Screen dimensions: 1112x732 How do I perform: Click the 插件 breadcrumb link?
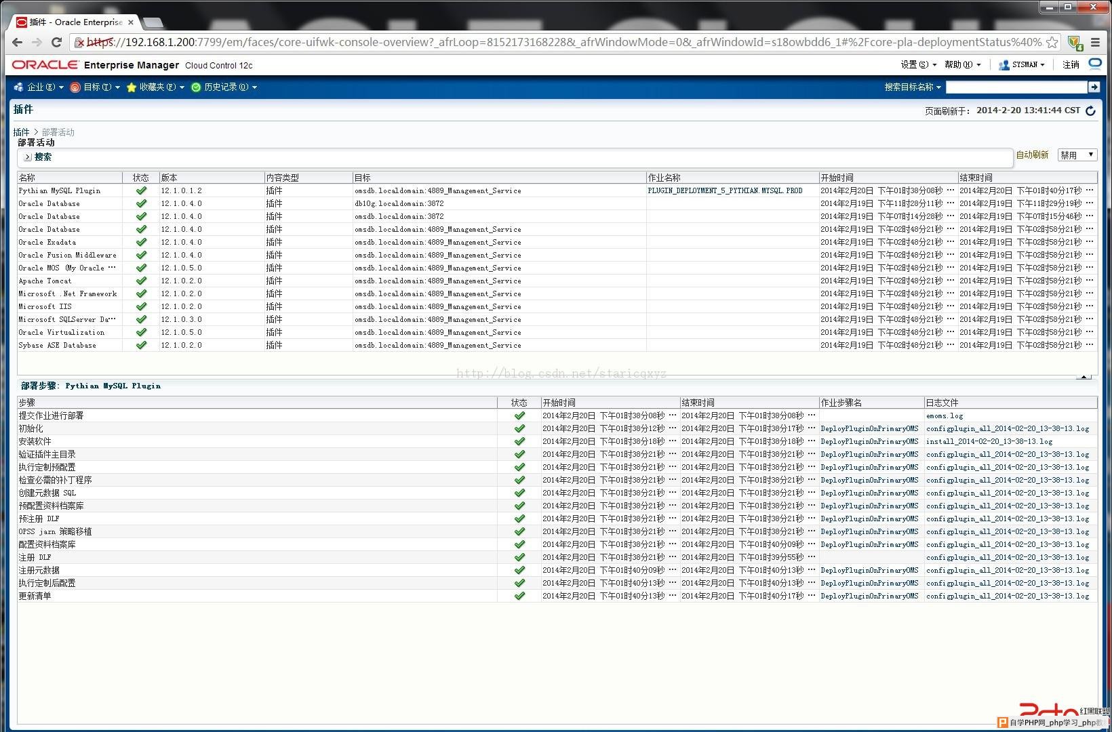click(x=21, y=132)
